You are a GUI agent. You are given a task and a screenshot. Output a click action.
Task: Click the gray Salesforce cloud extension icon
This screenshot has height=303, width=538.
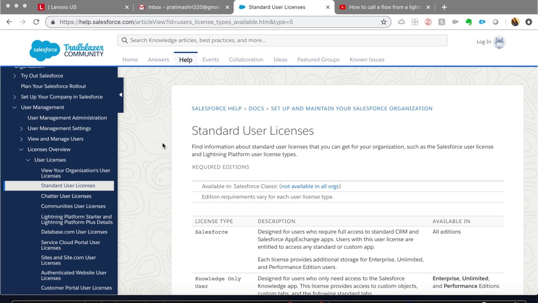point(455,22)
